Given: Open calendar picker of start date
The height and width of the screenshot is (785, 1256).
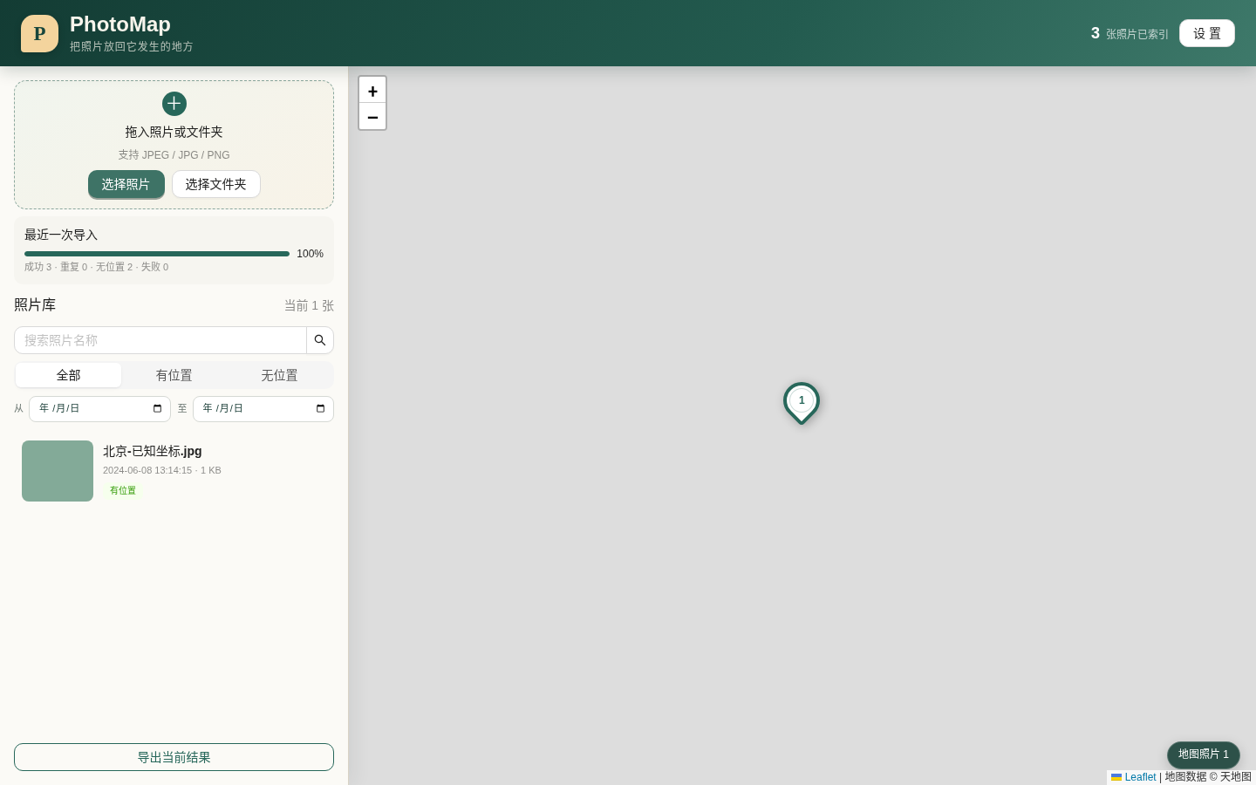Looking at the screenshot, I should tap(157, 408).
